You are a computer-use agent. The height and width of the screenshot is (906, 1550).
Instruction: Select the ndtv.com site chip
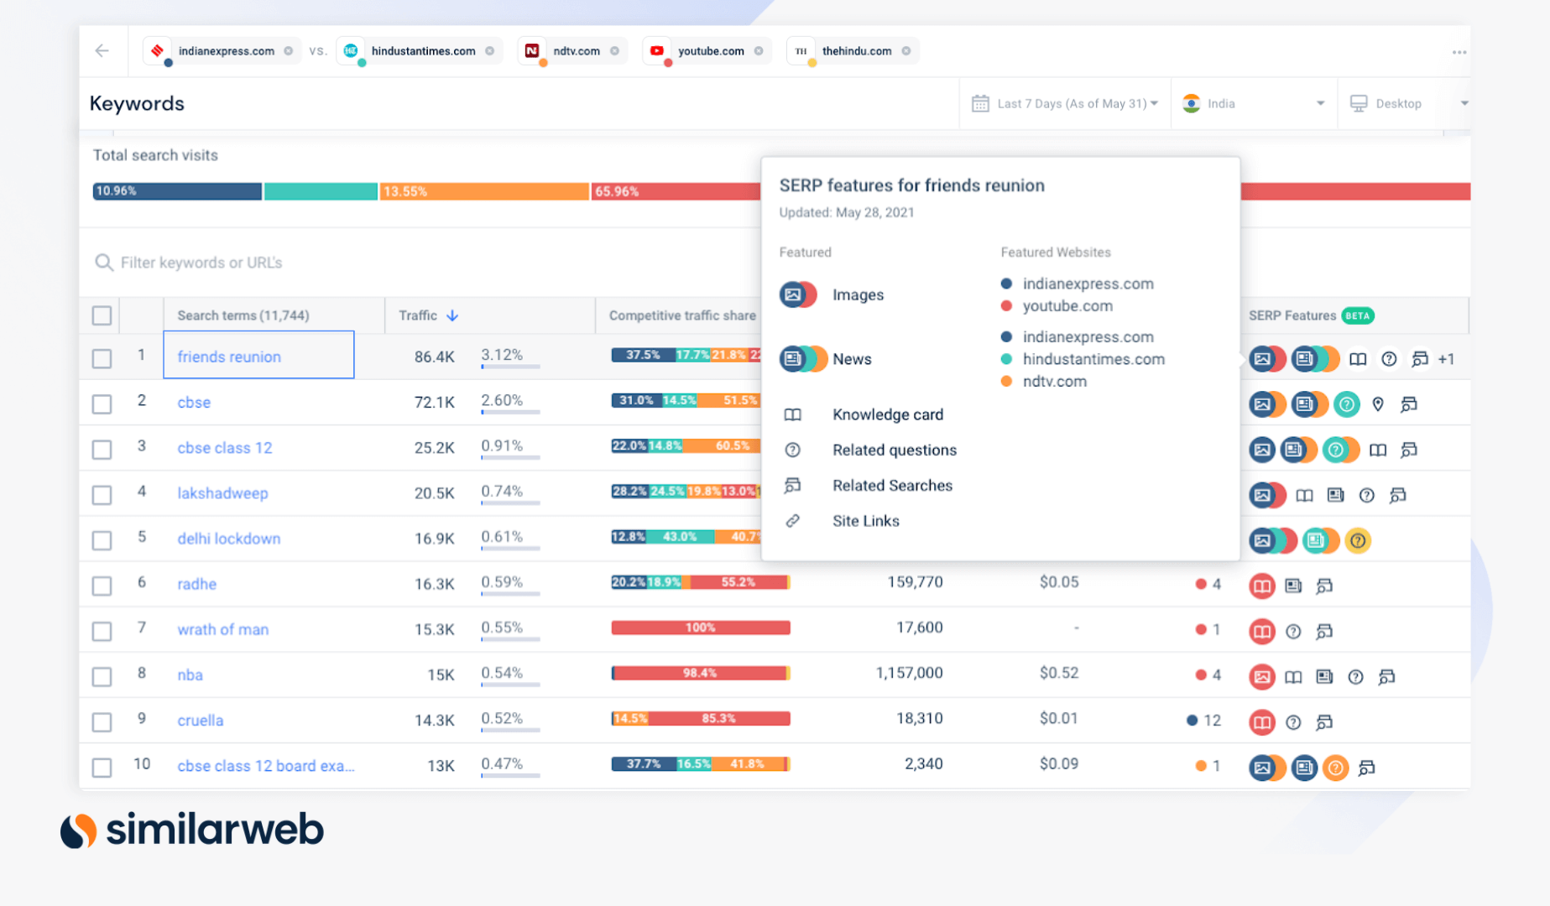pyautogui.click(x=572, y=51)
